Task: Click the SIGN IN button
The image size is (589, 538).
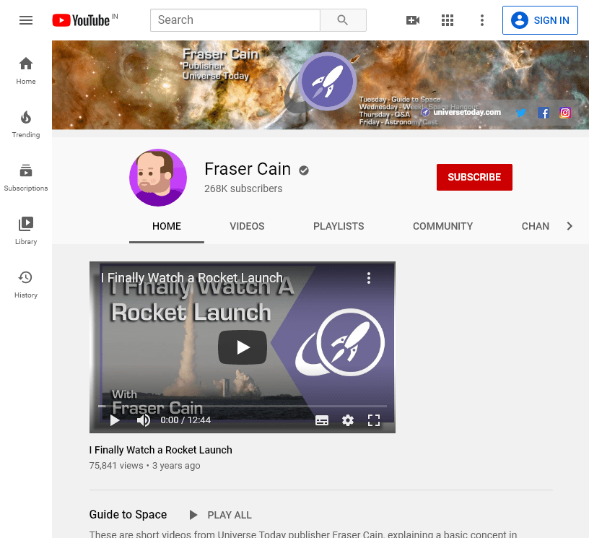Action: [540, 20]
